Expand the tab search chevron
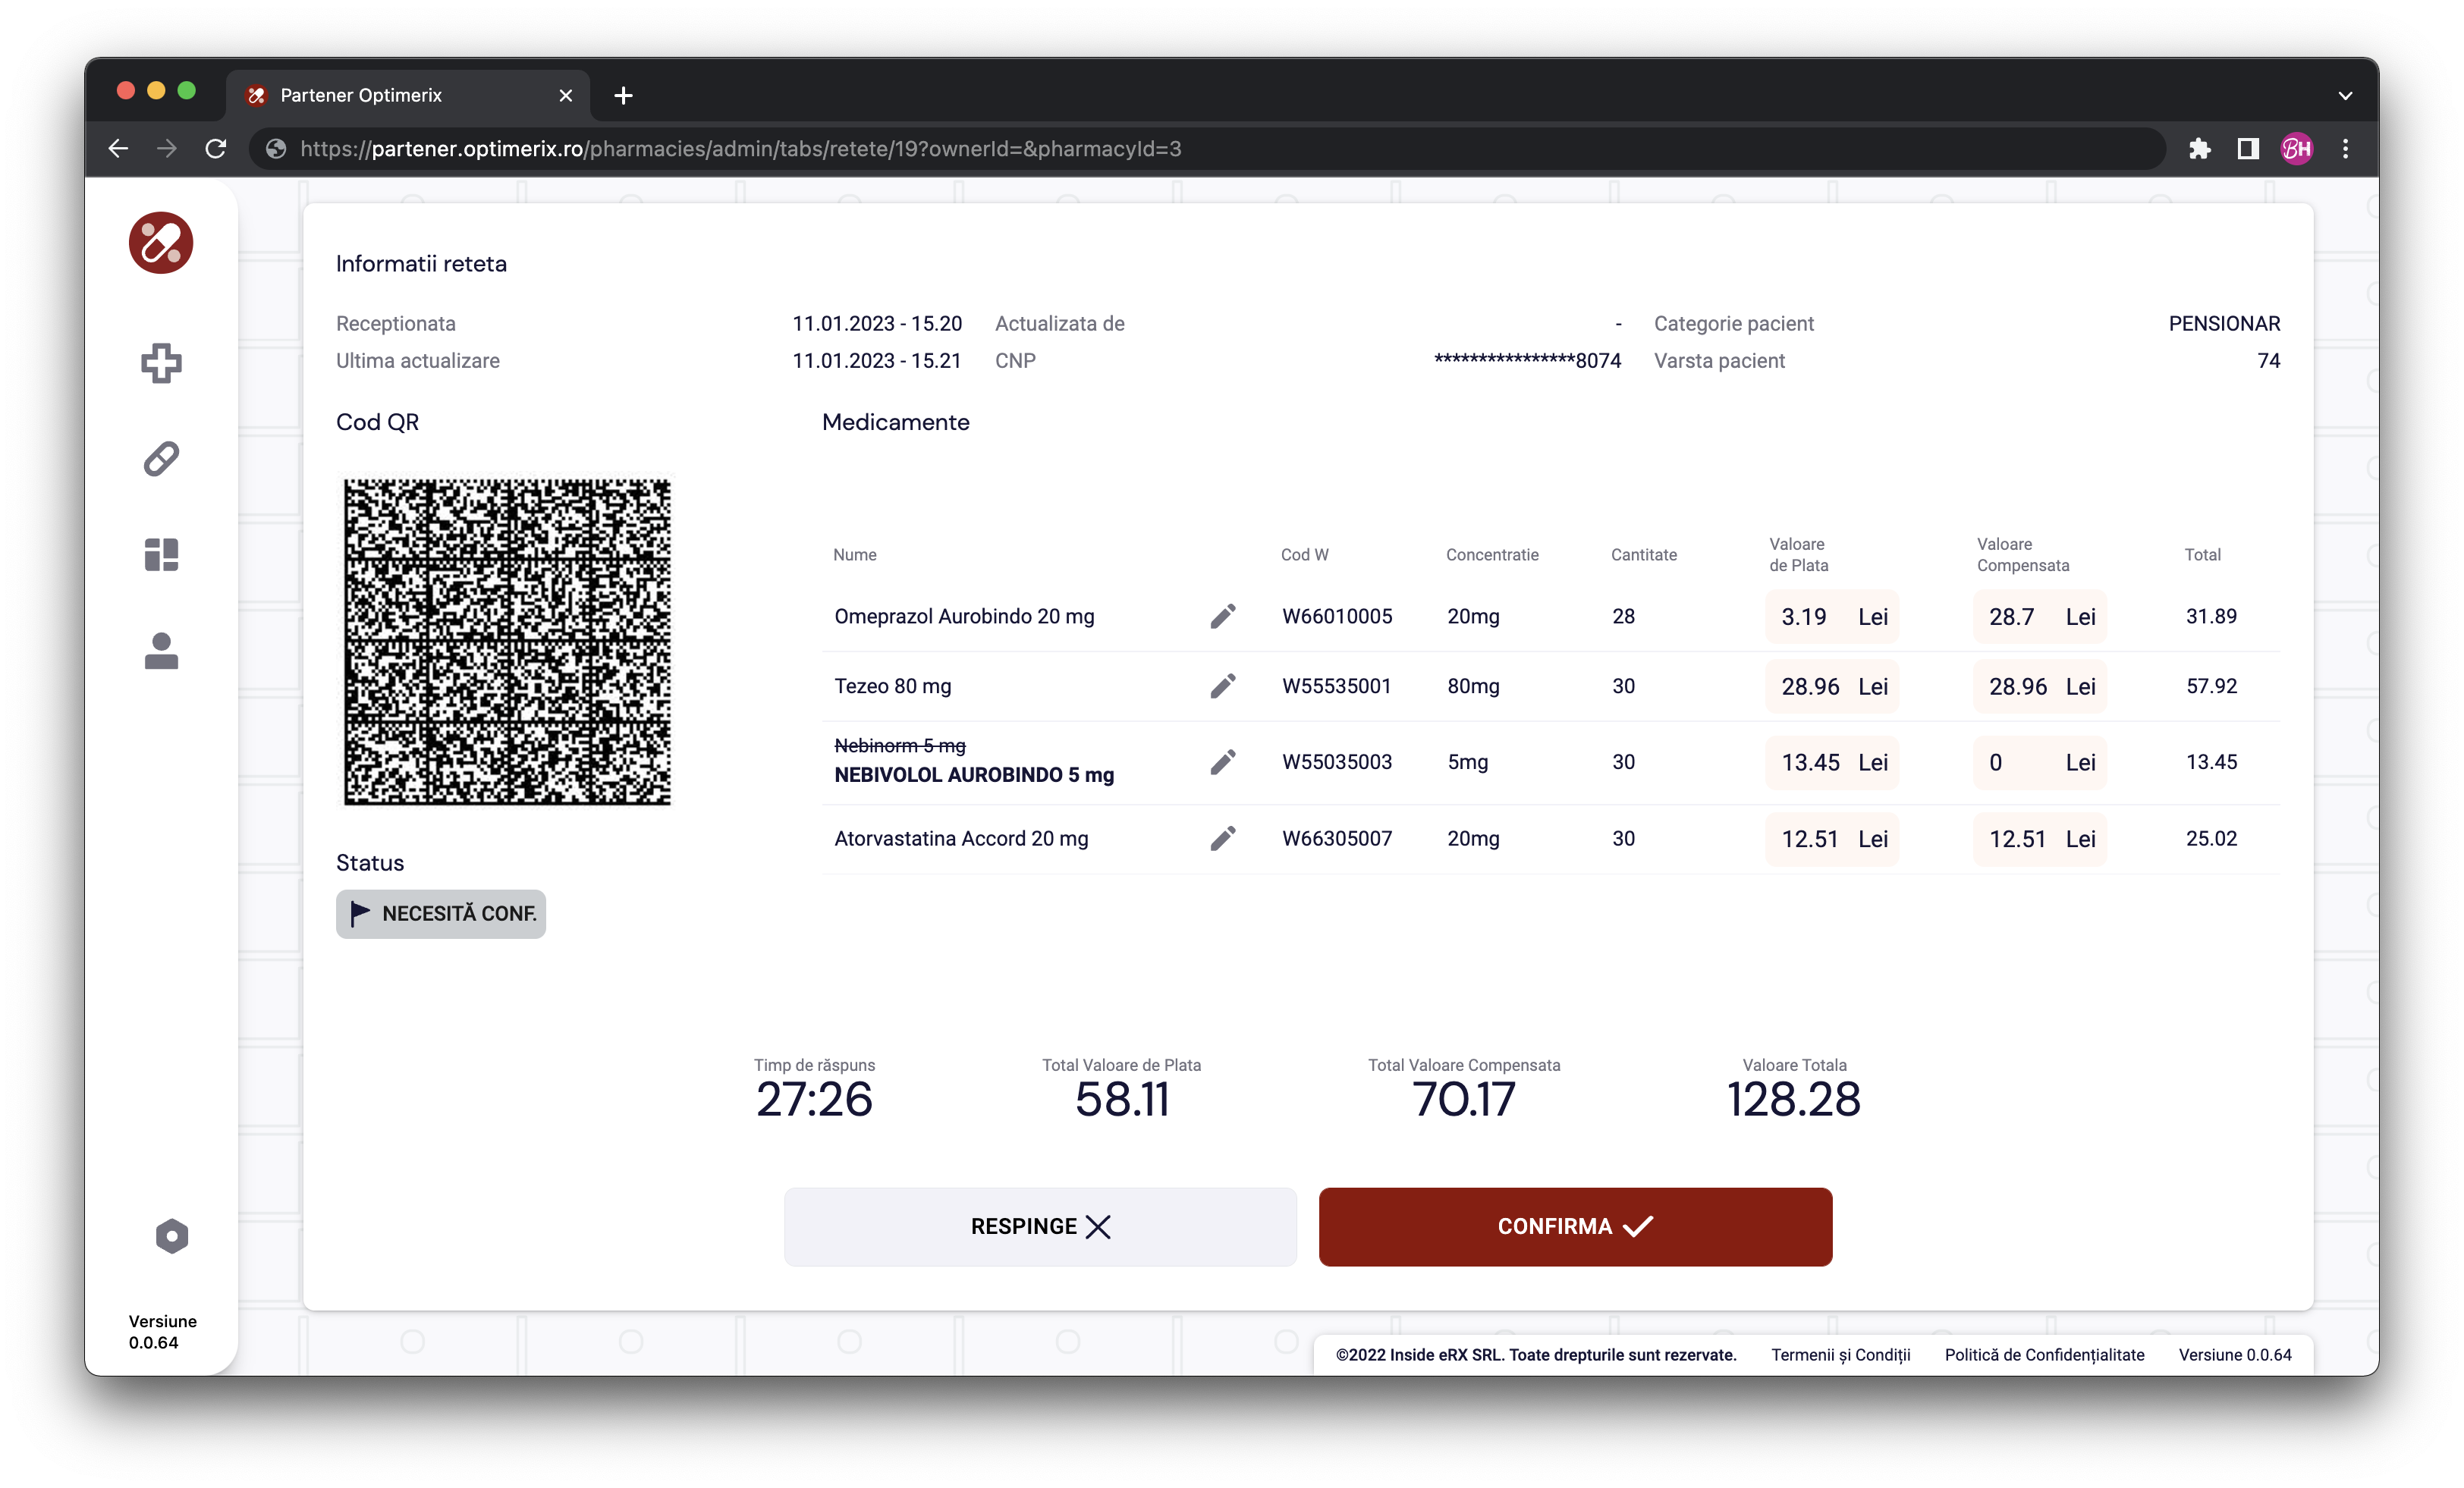2464x1488 pixels. [2345, 95]
